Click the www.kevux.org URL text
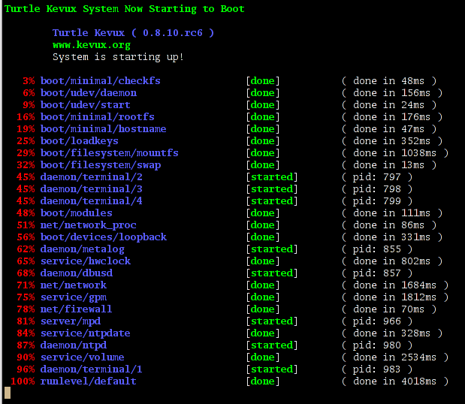 (92, 45)
